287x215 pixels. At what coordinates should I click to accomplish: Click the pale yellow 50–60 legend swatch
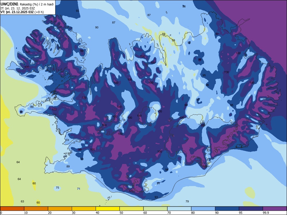(x=132, y=209)
